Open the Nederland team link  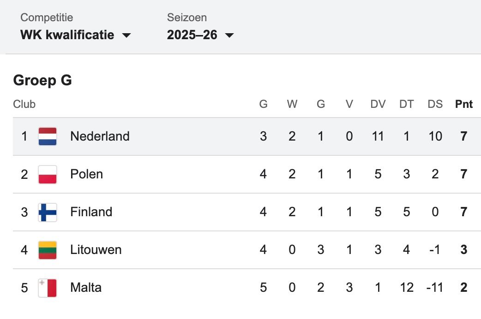(x=100, y=136)
